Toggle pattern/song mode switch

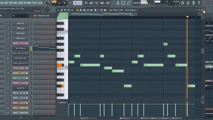54,3
